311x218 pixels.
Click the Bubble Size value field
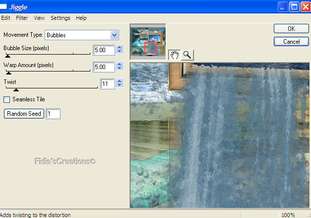tap(104, 50)
